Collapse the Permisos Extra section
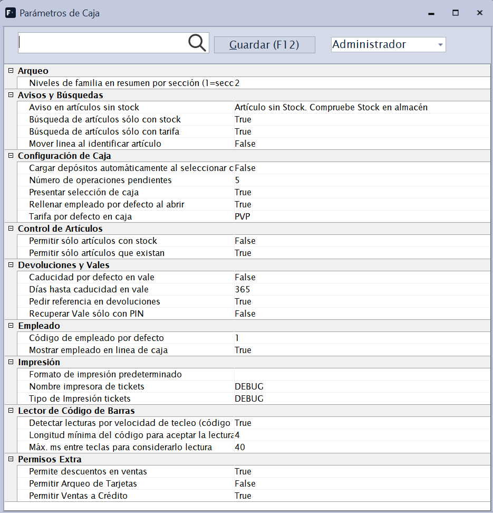Viewport: 493px width, 513px height. 11,459
